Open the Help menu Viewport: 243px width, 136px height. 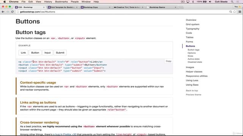pos(96,2)
